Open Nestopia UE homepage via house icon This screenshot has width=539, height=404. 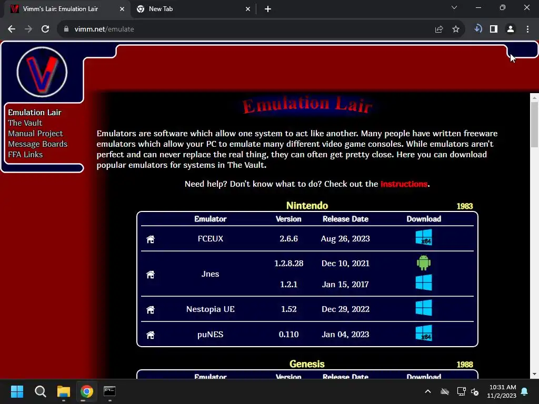[150, 309]
